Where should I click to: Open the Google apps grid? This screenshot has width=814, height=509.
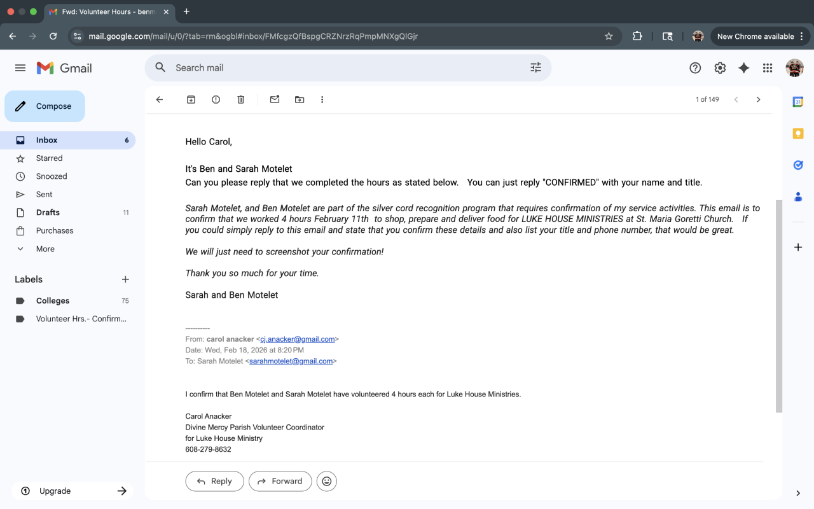pos(768,68)
